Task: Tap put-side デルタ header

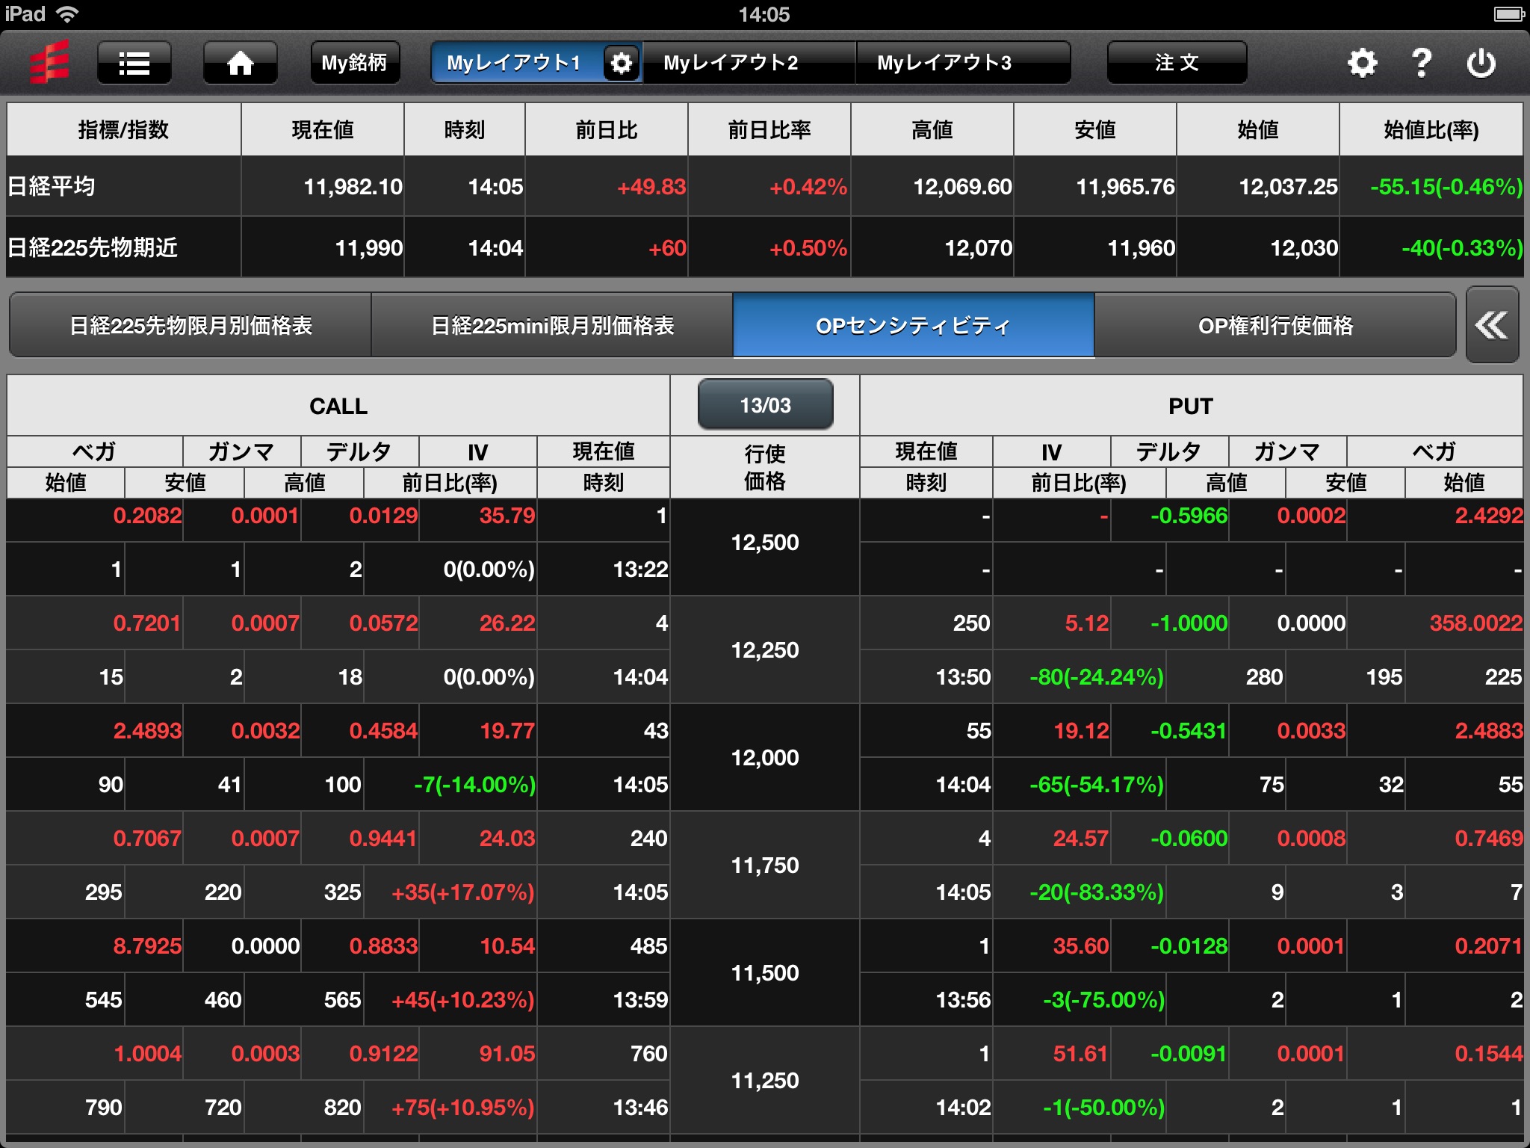Action: coord(1169,451)
